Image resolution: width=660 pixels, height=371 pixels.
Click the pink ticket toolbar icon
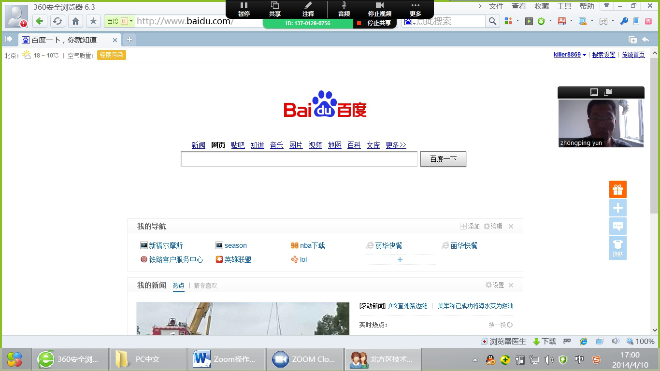(x=648, y=21)
